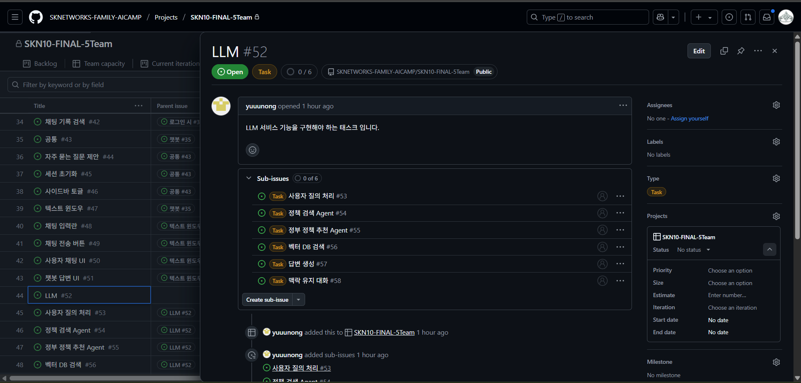Open the Status No status dropdown
The width and height of the screenshot is (801, 383).
[x=693, y=250]
